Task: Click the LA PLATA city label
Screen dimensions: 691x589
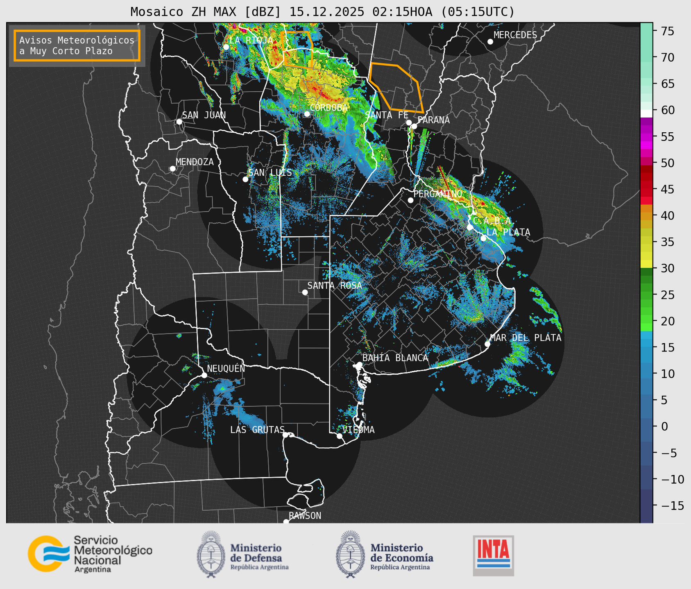Action: pos(508,232)
